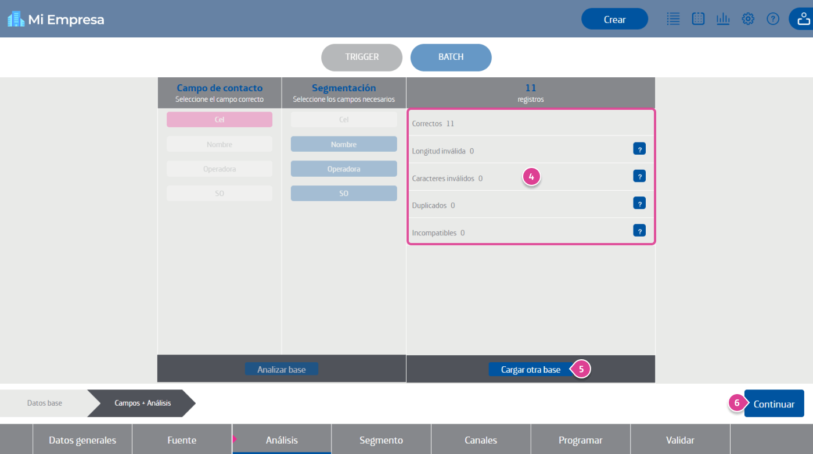Select the TRIGGER mode button

(x=362, y=58)
